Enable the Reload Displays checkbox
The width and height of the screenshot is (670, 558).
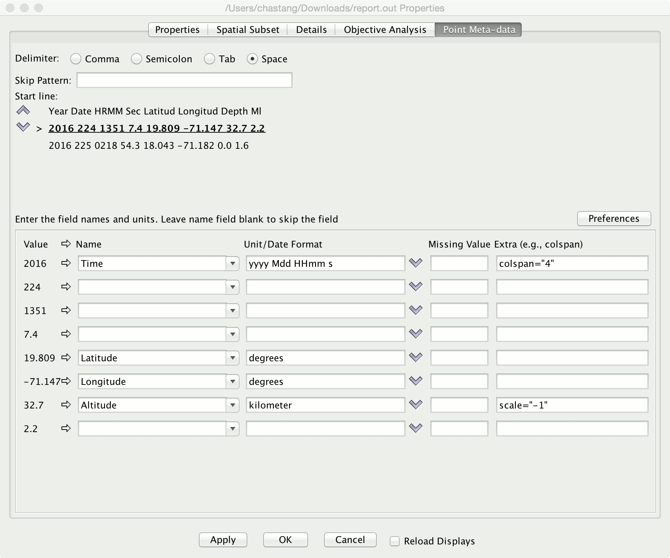[395, 541]
